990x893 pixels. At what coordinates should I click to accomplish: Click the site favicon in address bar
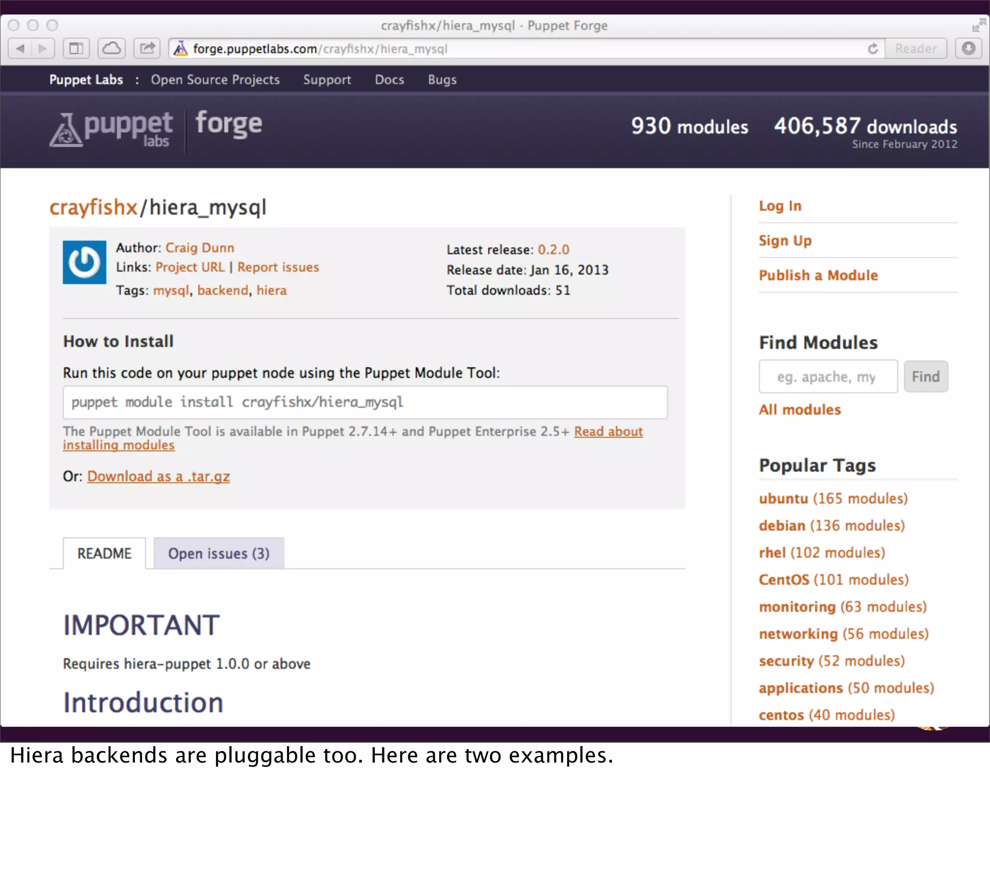tap(181, 49)
